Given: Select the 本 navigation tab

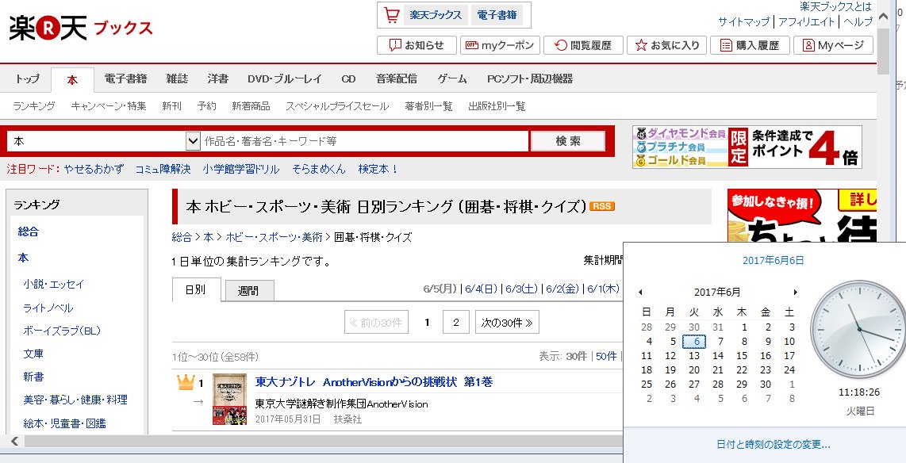Looking at the screenshot, I should click(x=72, y=80).
